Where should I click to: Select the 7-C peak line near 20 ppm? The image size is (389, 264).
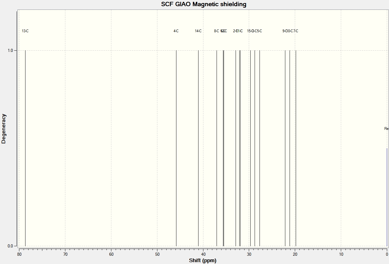[x=295, y=148]
